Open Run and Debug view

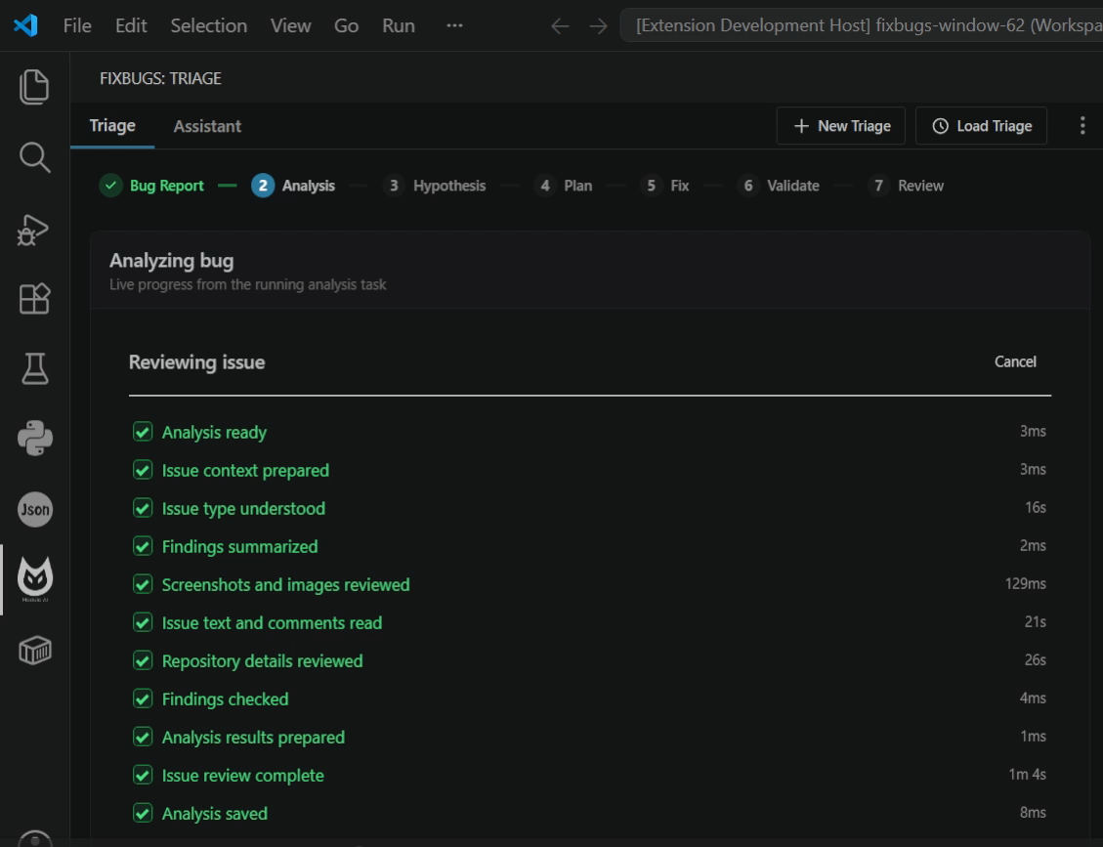tap(34, 229)
